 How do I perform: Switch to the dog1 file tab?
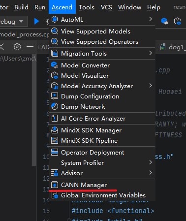coord(173,47)
